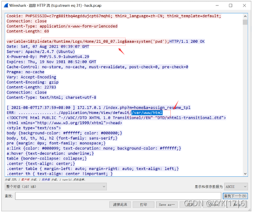Image resolution: width=253 pixels, height=212 pixels.
Task: Click the '.center th { text-align' line
Action: 60,174
